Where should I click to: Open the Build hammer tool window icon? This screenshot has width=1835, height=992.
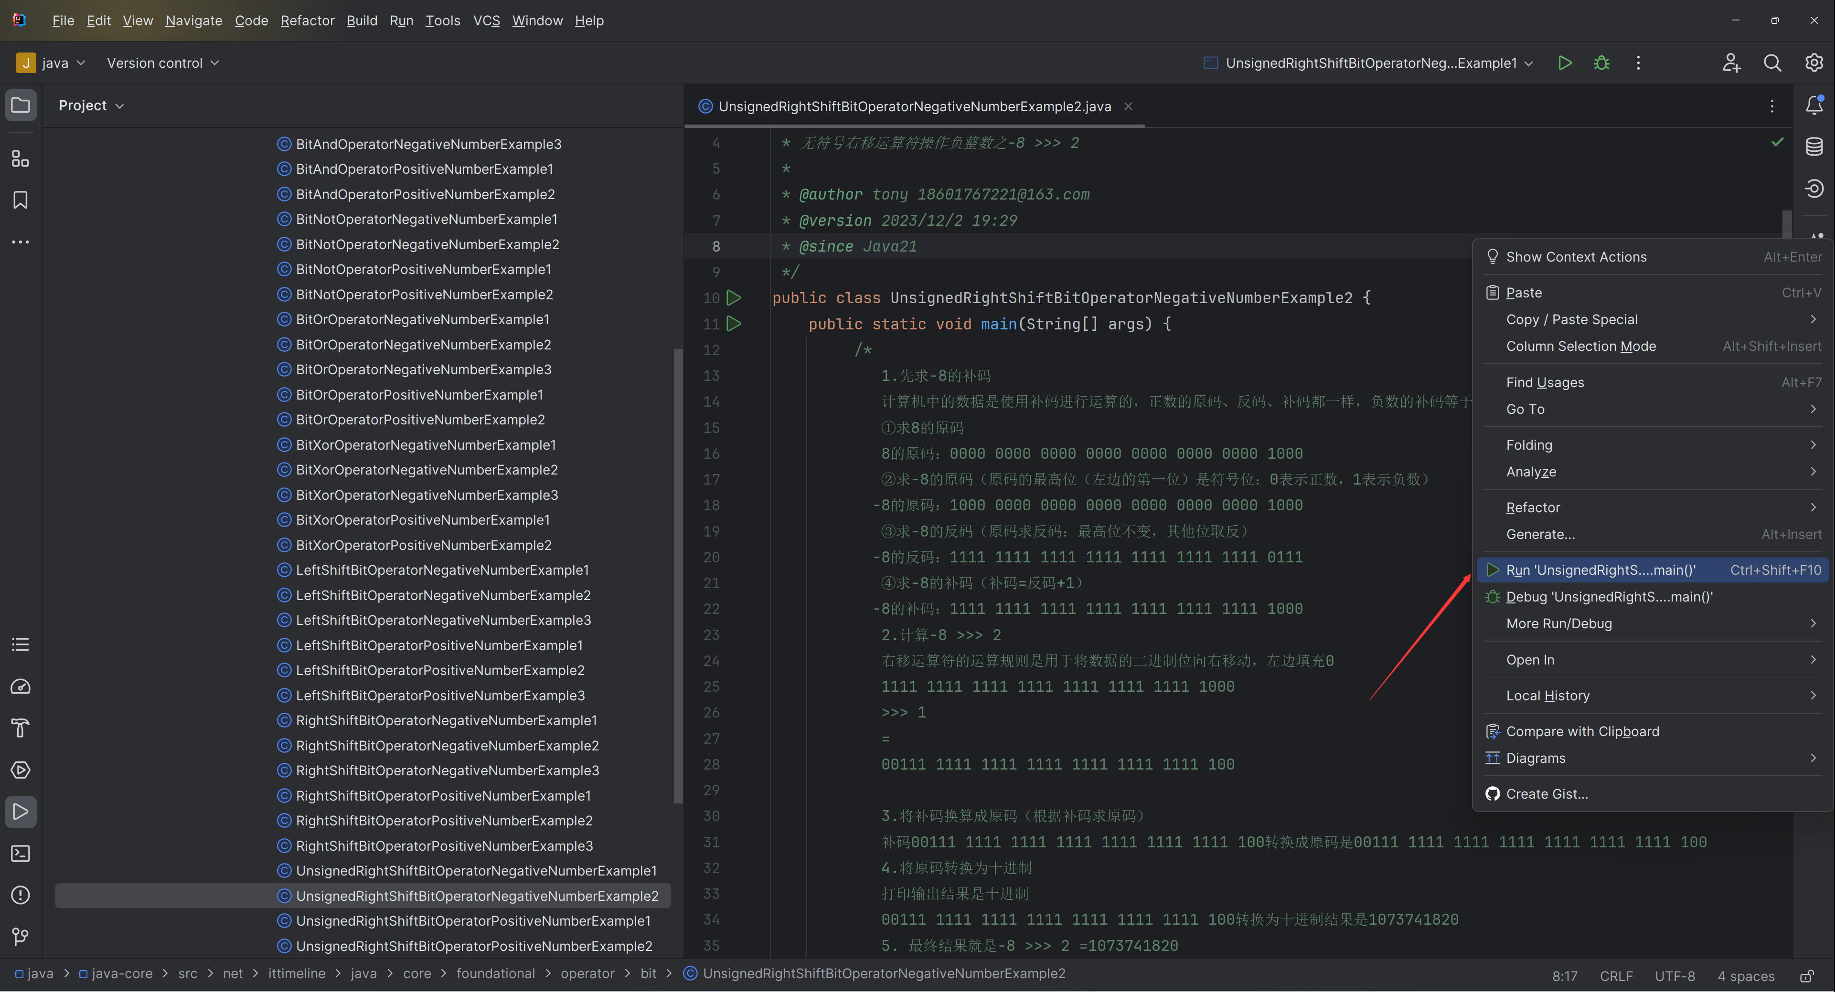tap(21, 728)
